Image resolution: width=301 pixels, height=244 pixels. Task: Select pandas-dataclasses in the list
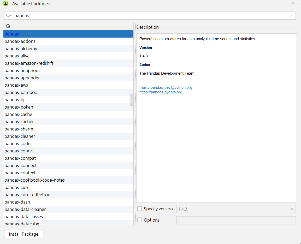tap(68, 216)
